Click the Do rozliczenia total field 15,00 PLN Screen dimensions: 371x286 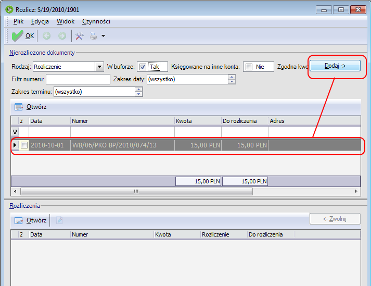[x=245, y=181]
